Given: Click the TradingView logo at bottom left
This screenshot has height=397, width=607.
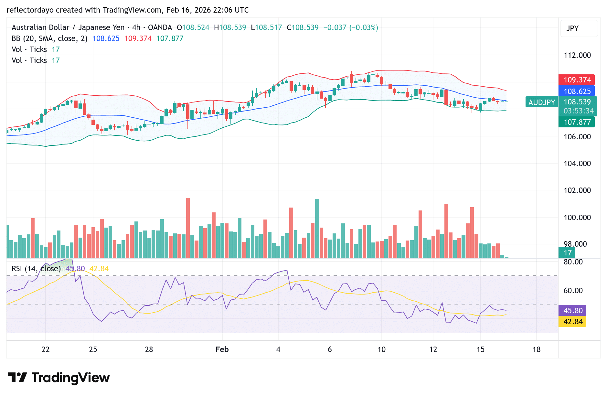Looking at the screenshot, I should point(60,377).
